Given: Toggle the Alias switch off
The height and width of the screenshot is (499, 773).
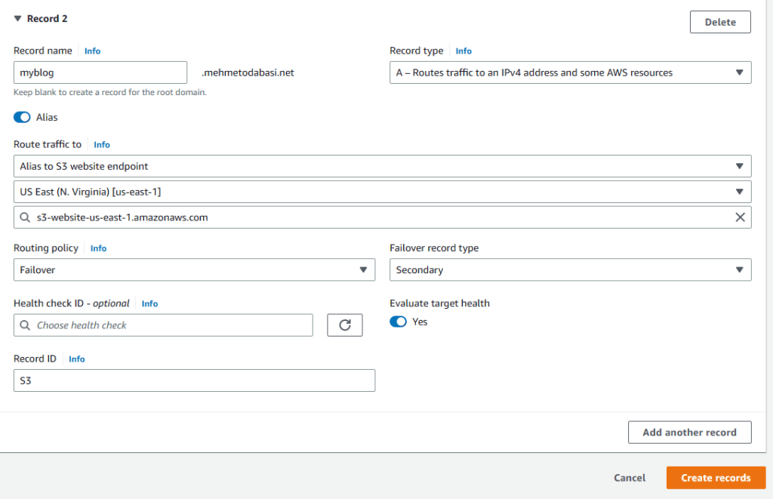Looking at the screenshot, I should 23,117.
